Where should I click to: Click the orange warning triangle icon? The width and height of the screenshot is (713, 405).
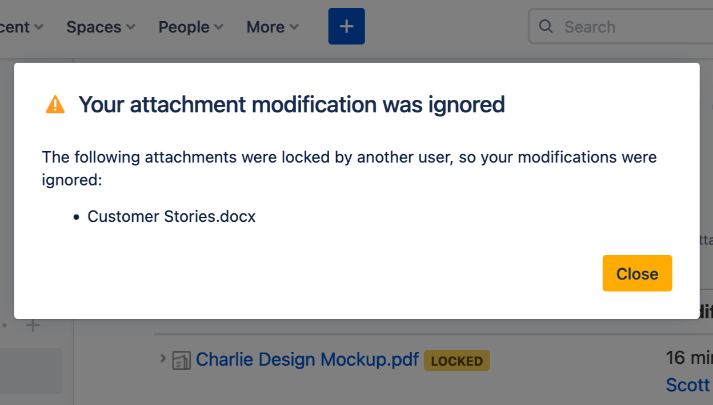click(x=55, y=104)
